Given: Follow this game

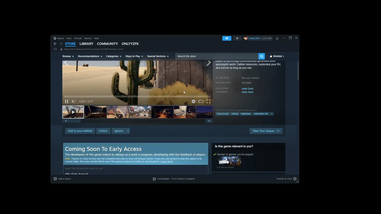Looking at the screenshot, I should (103, 131).
